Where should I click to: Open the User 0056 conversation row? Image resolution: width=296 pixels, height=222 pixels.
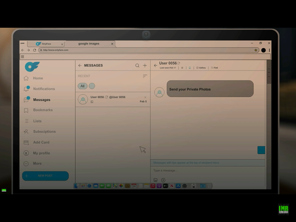(x=113, y=99)
